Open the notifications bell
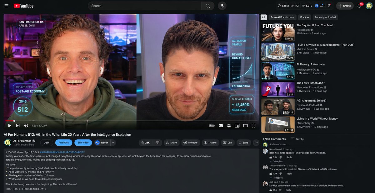 pyautogui.click(x=359, y=6)
